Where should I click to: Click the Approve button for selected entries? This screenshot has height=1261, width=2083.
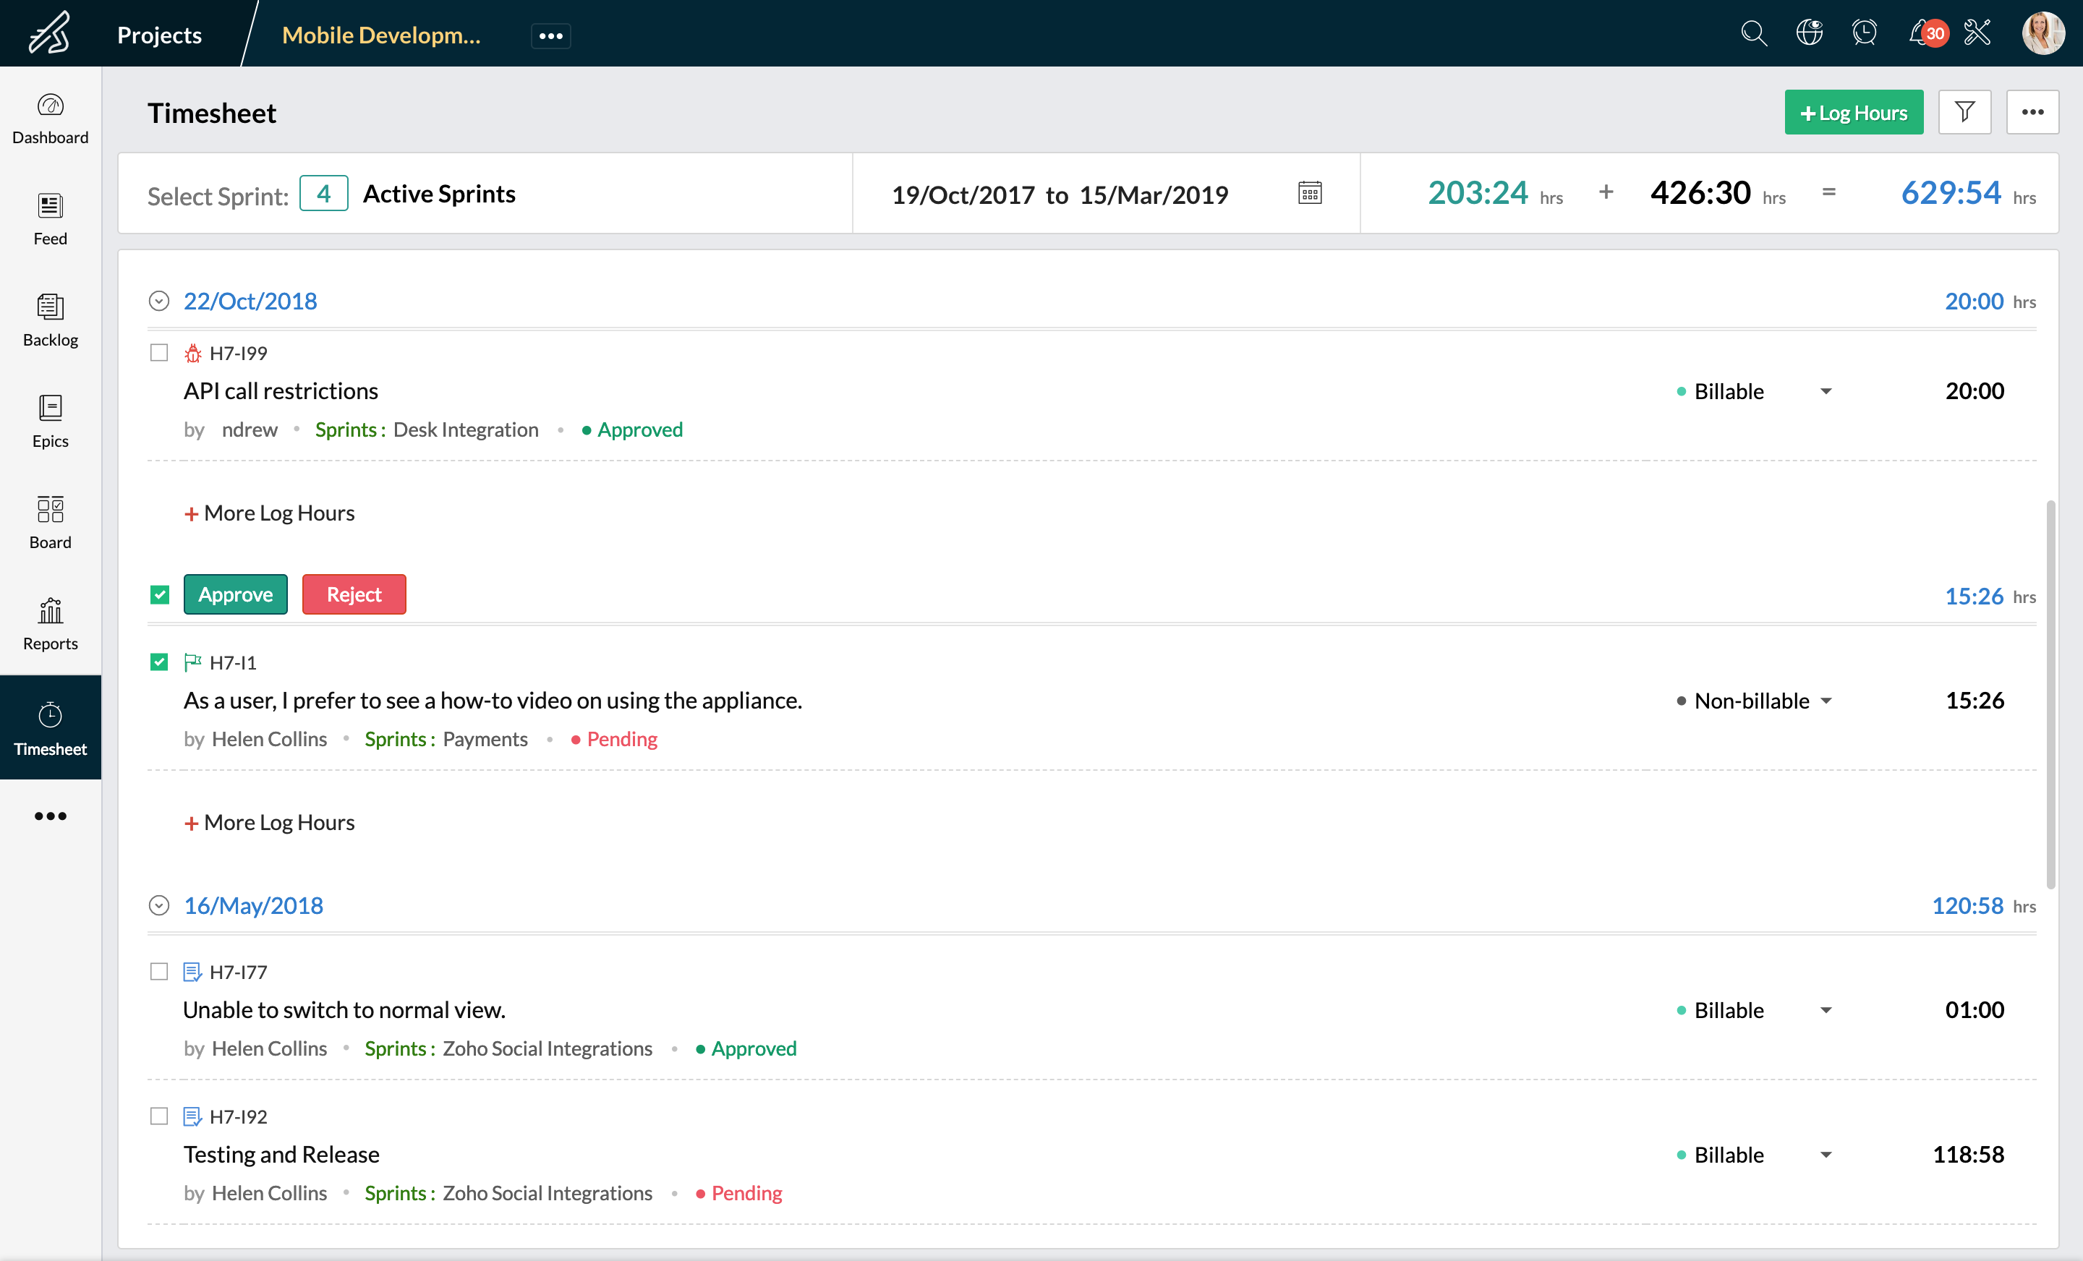[x=235, y=594]
